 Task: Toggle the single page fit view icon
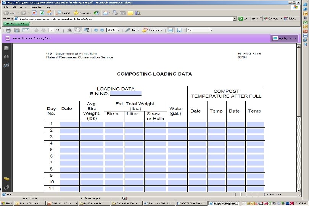(179, 30)
